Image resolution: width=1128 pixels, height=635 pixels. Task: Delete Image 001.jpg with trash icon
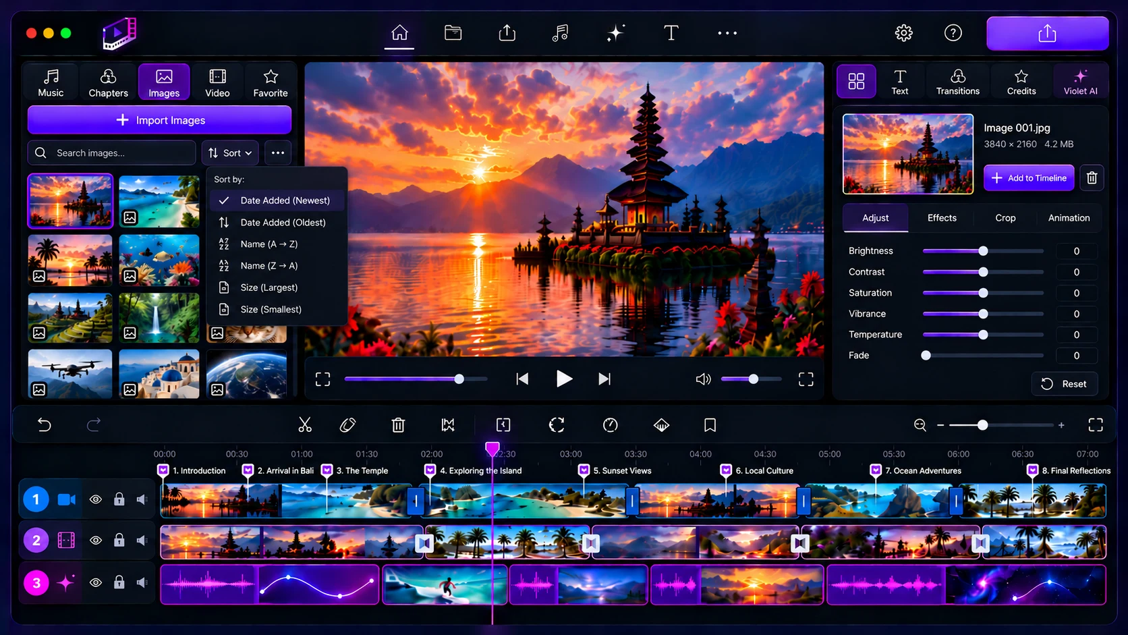pyautogui.click(x=1092, y=177)
